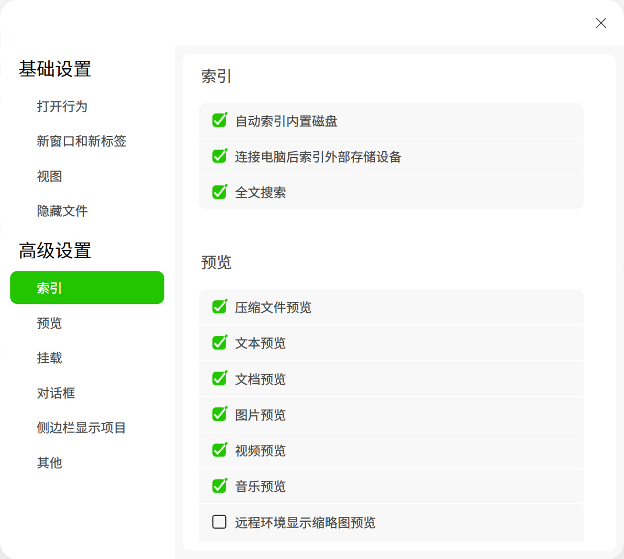Viewport: 624px width, 559px height.
Task: Open the 挂载 settings section
Action: point(49,358)
